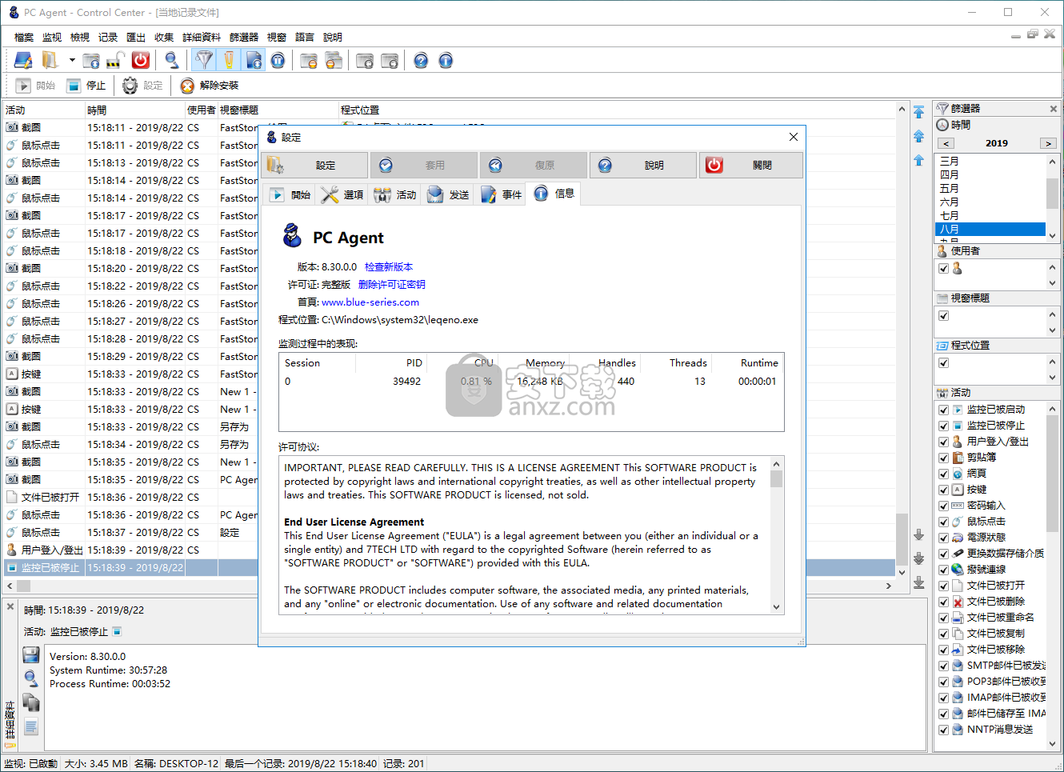Uncheck 用户登入/登出 activity filter

(944, 442)
